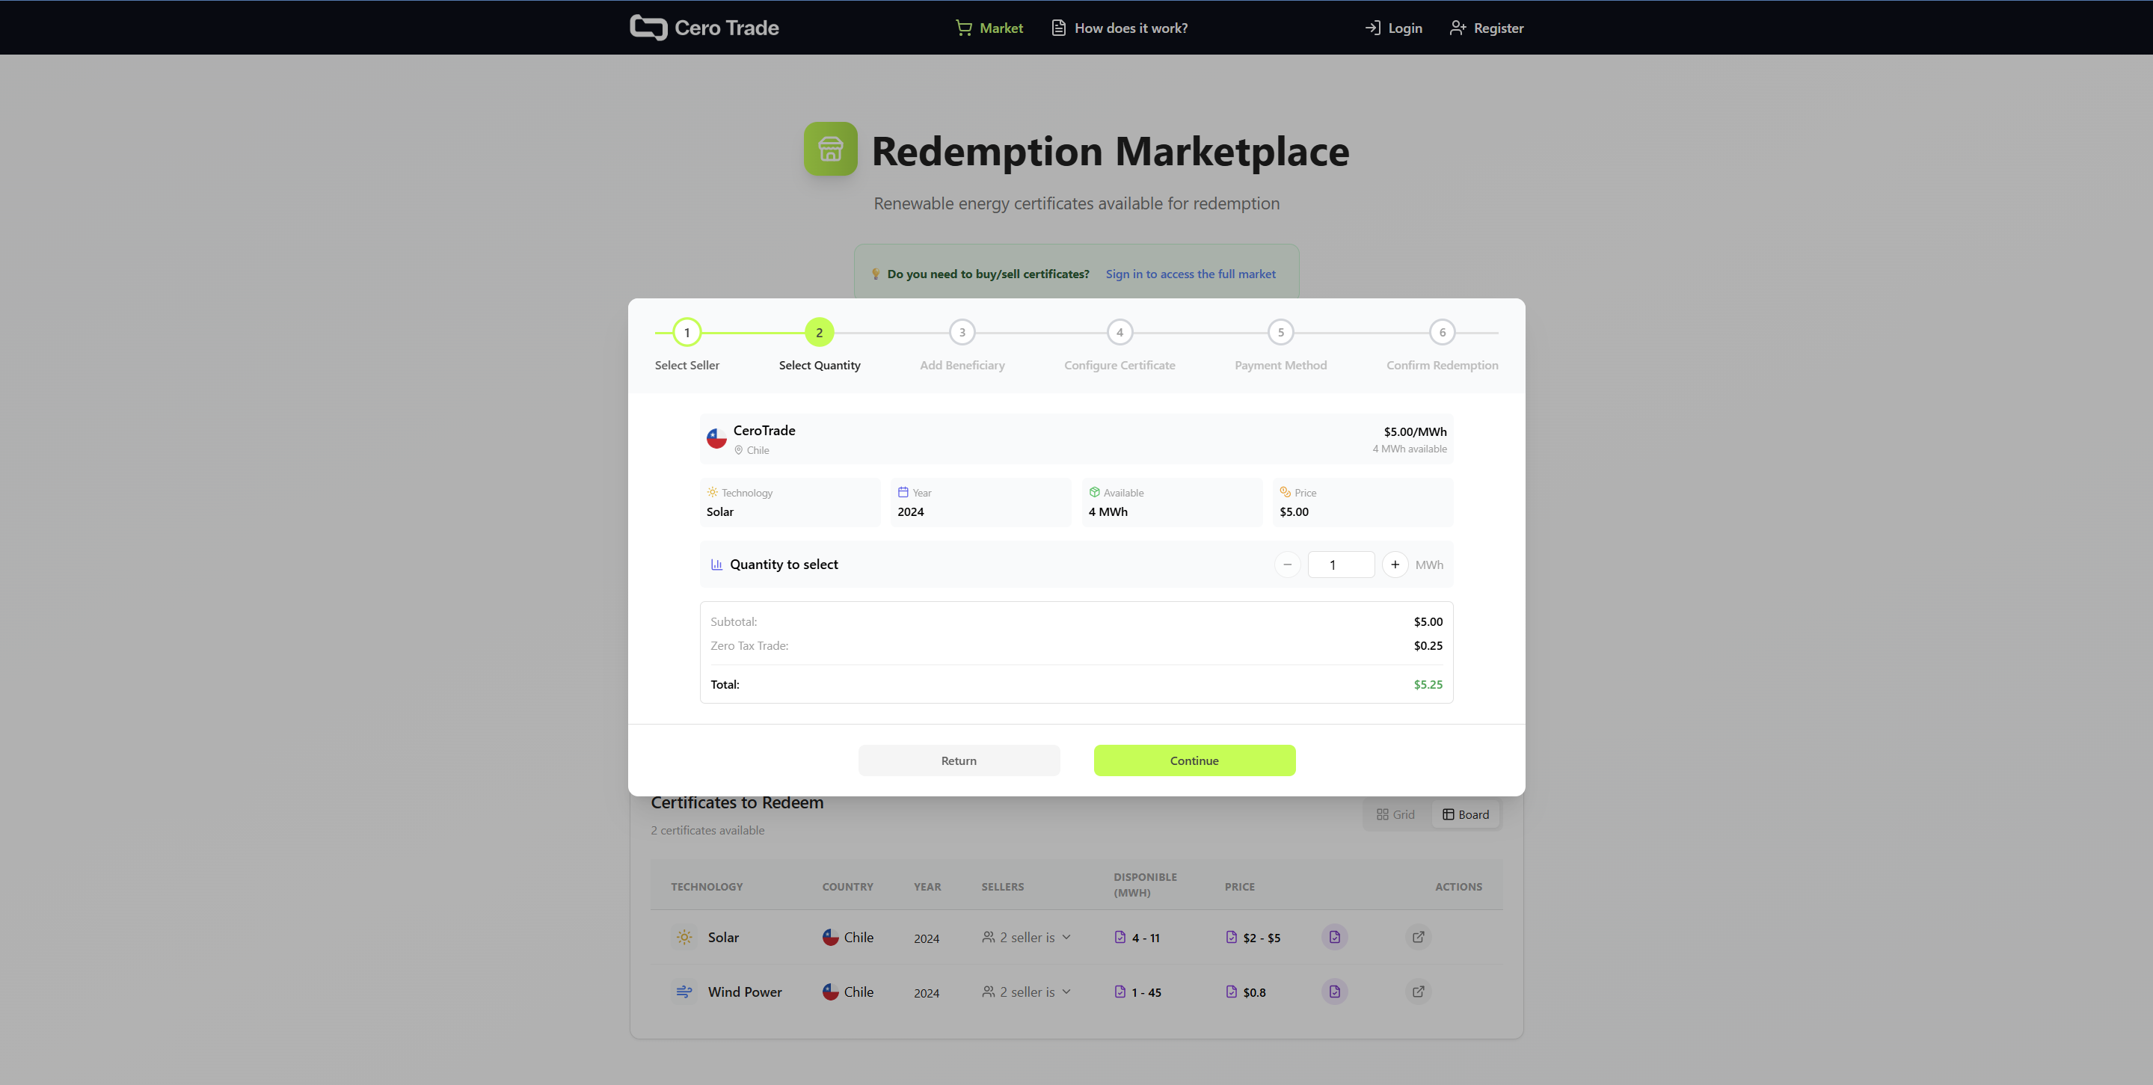The height and width of the screenshot is (1085, 2153).
Task: Open Sign in to access the full market link
Action: 1190,274
